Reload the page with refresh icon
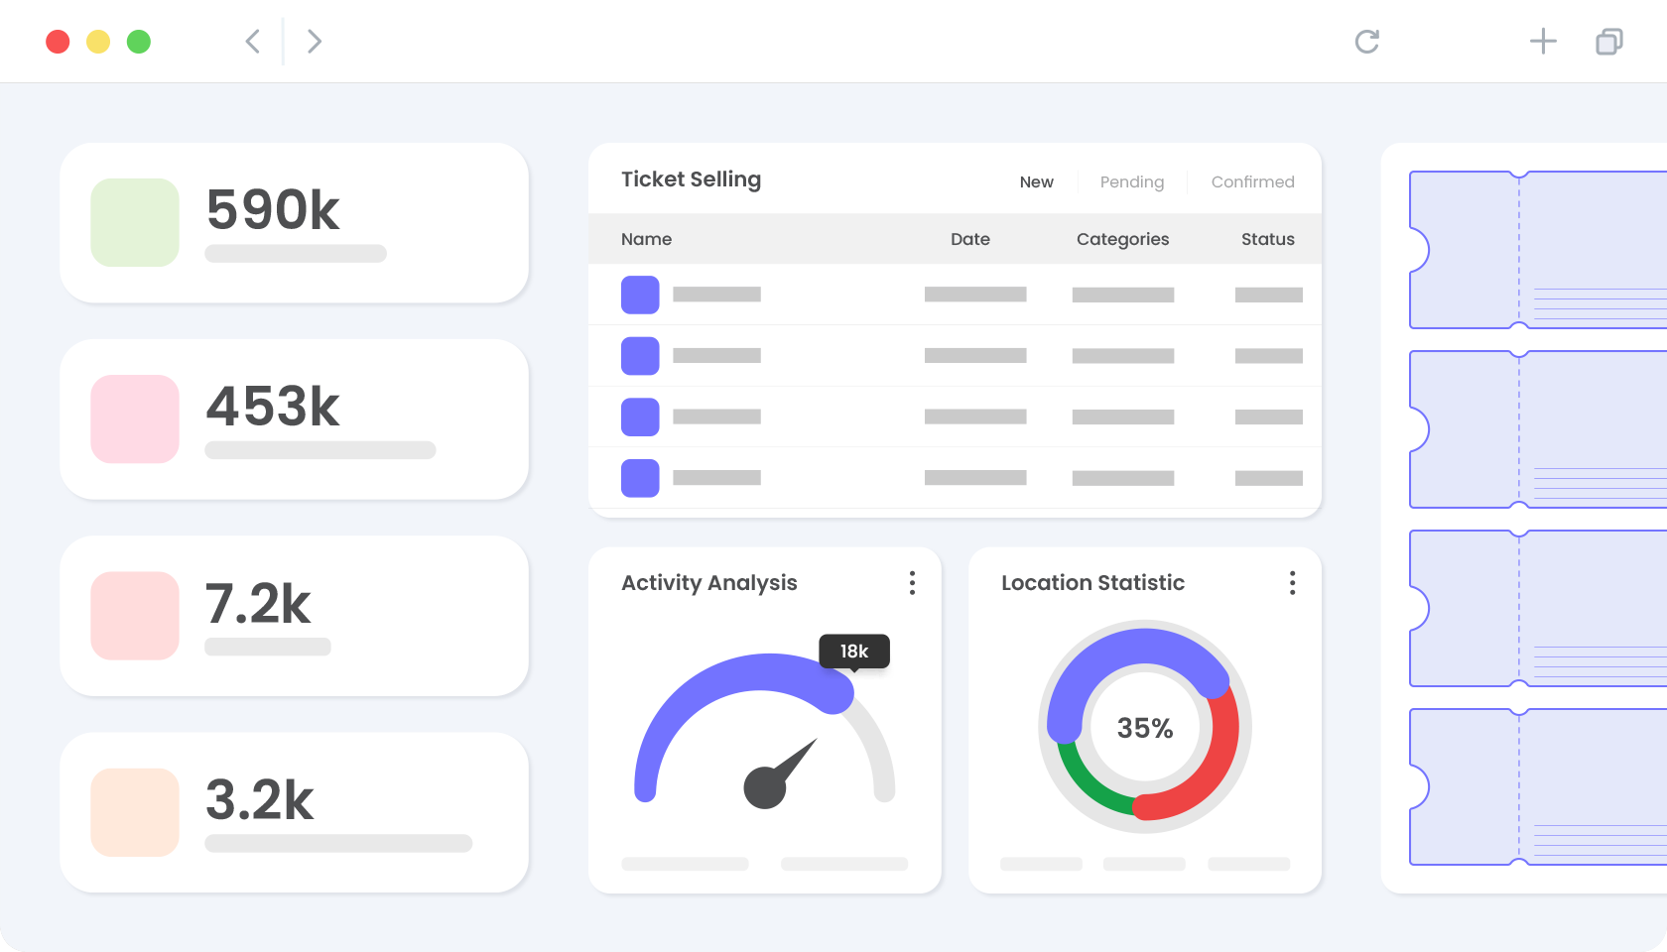1667x952 pixels. 1367,42
